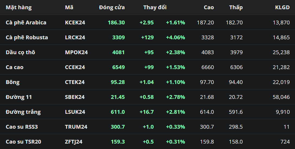Click the KCEK24 contract code
The image size is (295, 149).
click(x=75, y=22)
